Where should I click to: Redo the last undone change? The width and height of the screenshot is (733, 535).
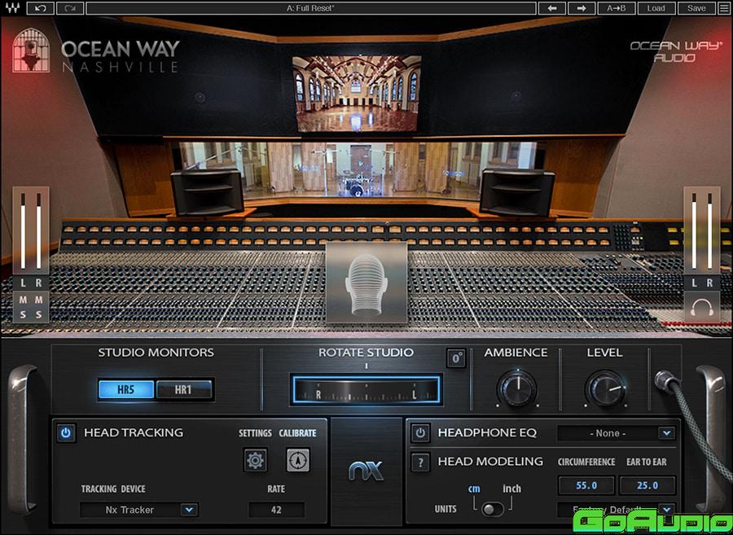pyautogui.click(x=70, y=8)
